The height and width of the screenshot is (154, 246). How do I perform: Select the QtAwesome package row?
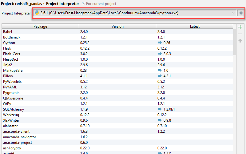tap(117, 98)
